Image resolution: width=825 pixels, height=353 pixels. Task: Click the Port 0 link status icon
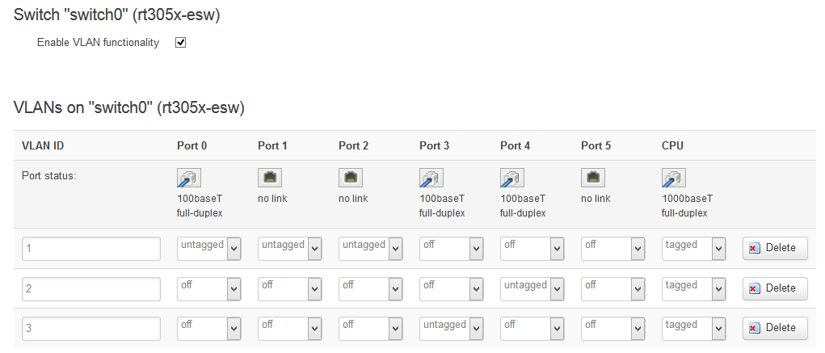click(189, 178)
